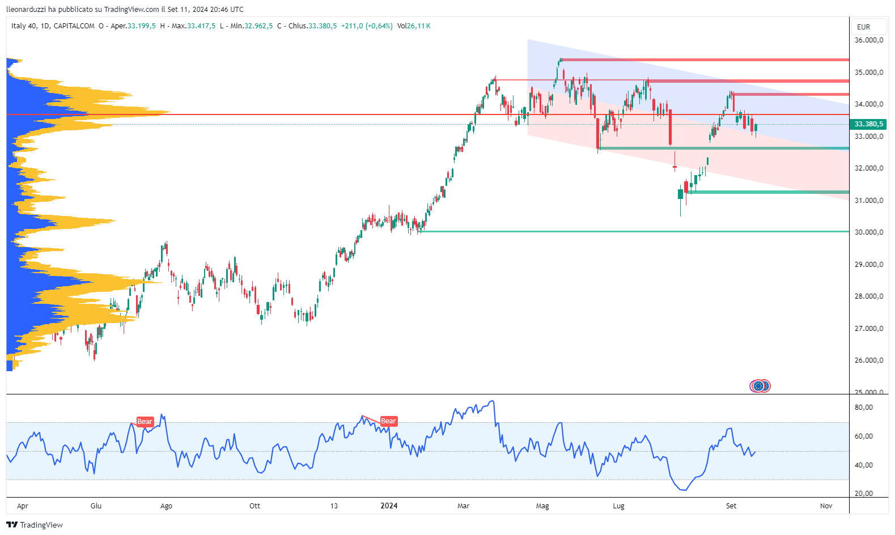
Task: Click the header text 'lleonarduzzi ha pubblicato su TradingView.com'
Action: pos(83,9)
